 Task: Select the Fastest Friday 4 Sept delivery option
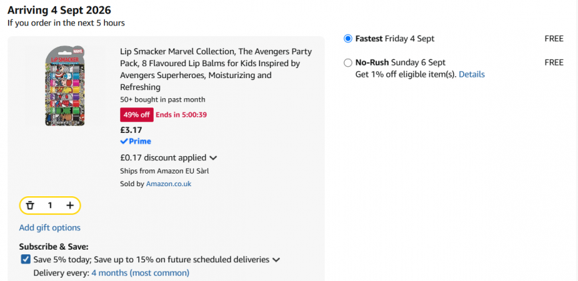coord(348,39)
